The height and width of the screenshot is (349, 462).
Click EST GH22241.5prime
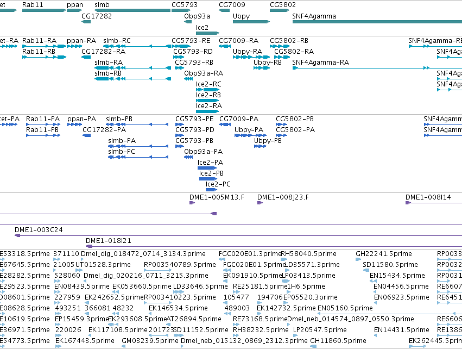click(384, 254)
